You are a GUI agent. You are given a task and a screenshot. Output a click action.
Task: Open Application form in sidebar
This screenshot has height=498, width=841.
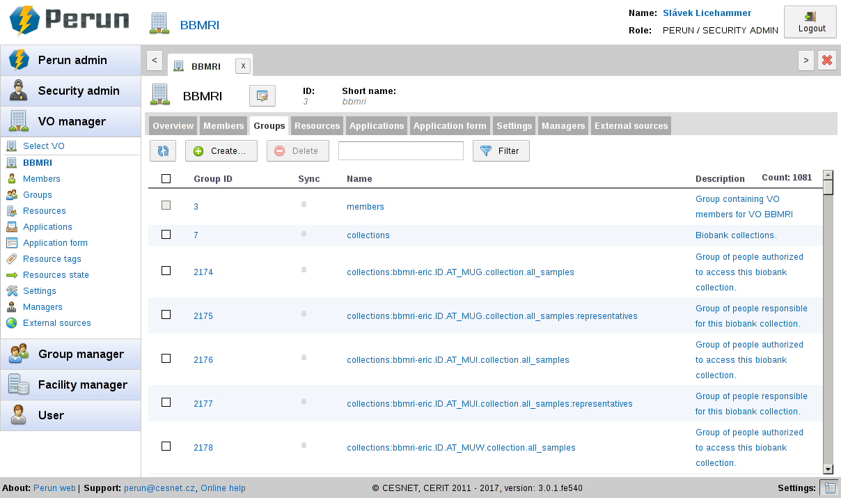click(55, 243)
